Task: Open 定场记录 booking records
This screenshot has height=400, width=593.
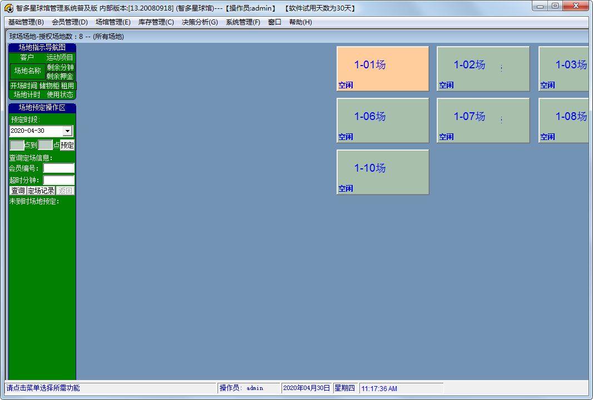Action: coord(41,191)
